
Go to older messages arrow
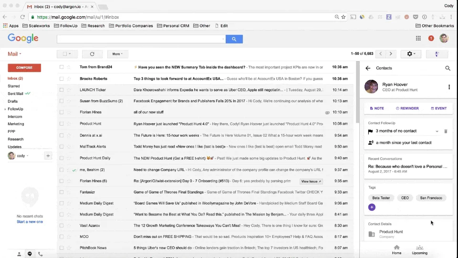click(x=391, y=54)
